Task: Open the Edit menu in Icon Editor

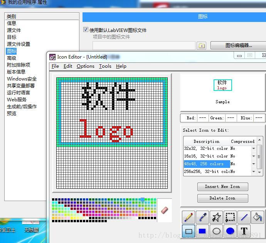Action: 68,66
